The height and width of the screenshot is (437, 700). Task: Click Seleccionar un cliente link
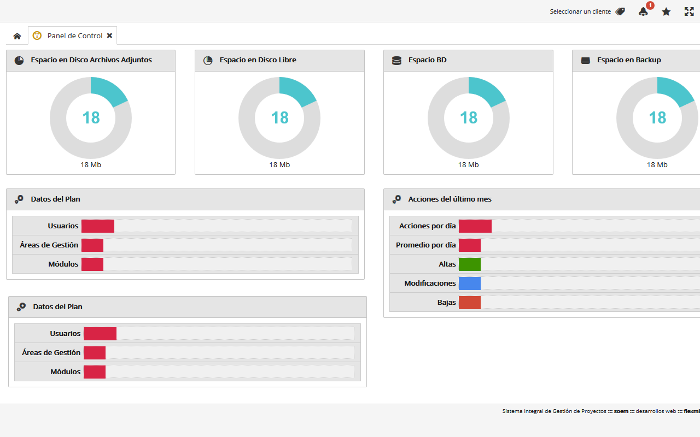tap(580, 11)
